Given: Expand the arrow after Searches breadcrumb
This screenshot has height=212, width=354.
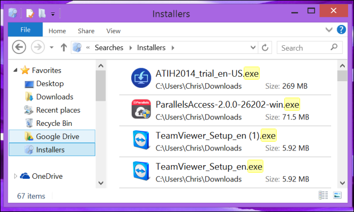Looking at the screenshot, I should 131,48.
